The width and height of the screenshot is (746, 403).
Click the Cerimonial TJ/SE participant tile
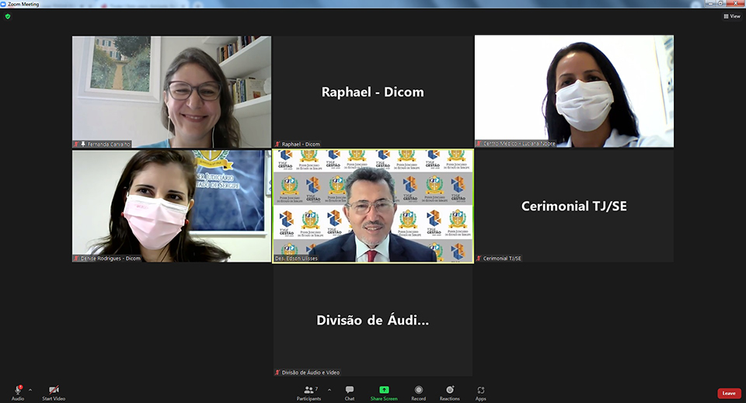pyautogui.click(x=574, y=206)
